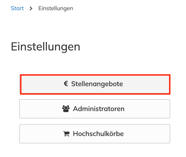The image size is (186, 157).
Task: Manage admins via the people icon
Action: click(x=66, y=109)
